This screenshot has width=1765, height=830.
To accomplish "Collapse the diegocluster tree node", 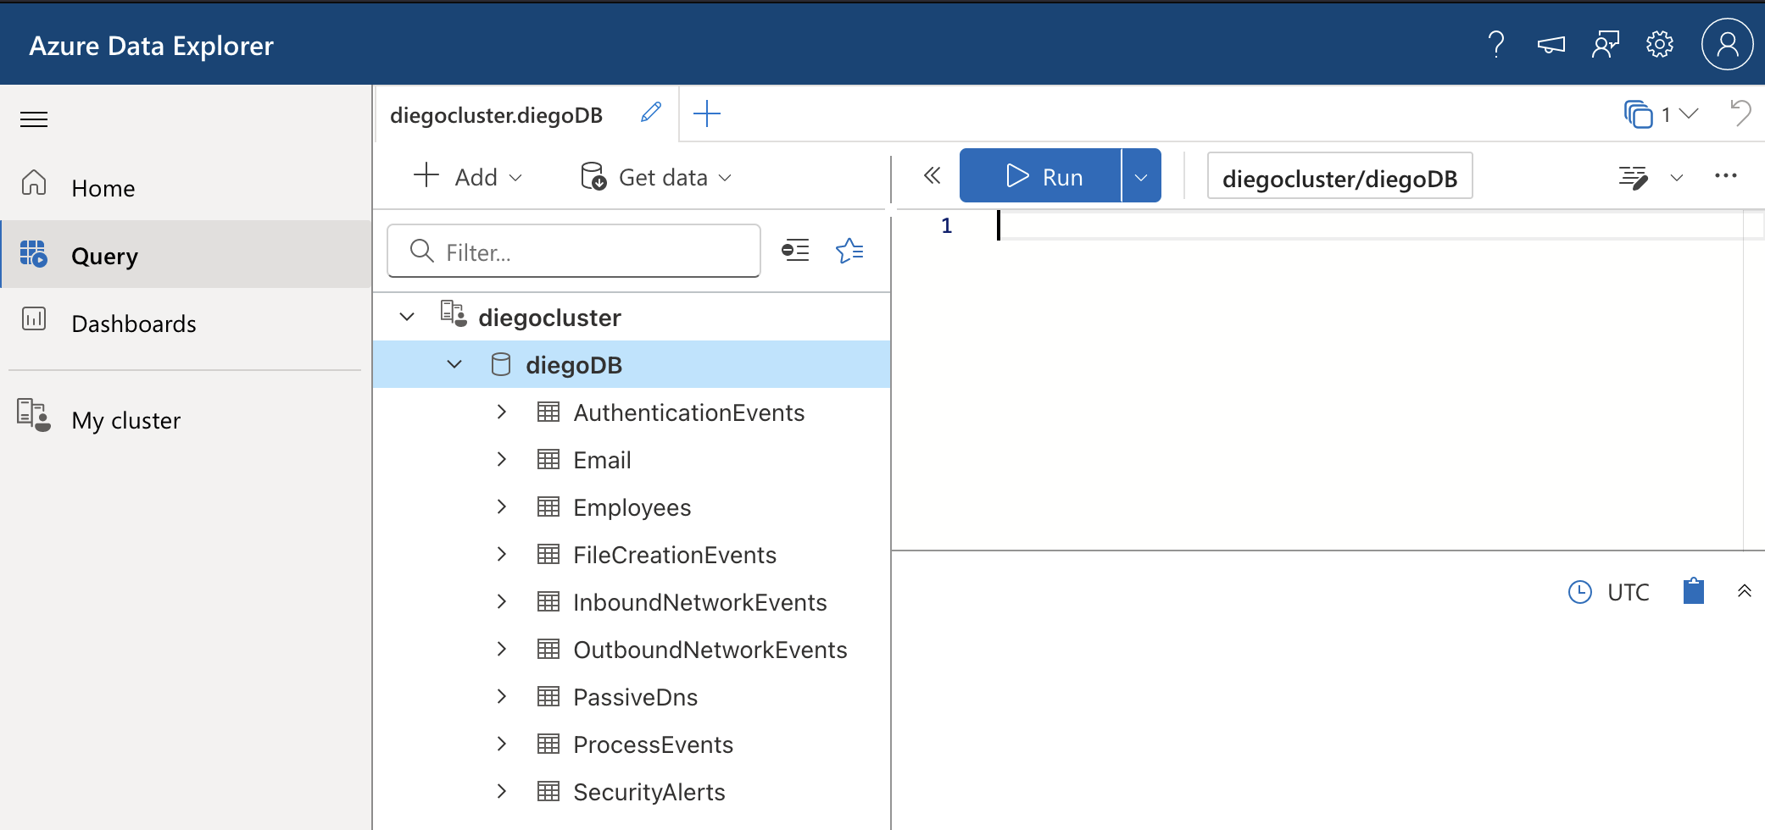I will [x=407, y=317].
